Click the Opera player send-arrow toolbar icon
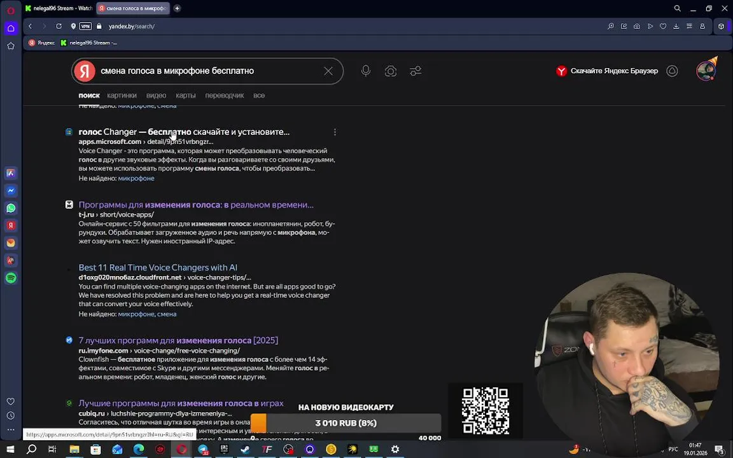The image size is (733, 458). [650, 27]
